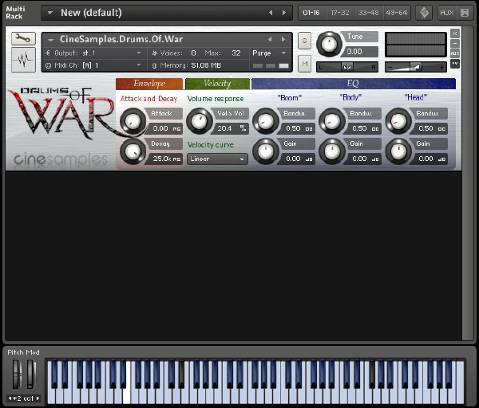
Task: Toggle the rack header minimize-view icon
Action: pos(465,13)
